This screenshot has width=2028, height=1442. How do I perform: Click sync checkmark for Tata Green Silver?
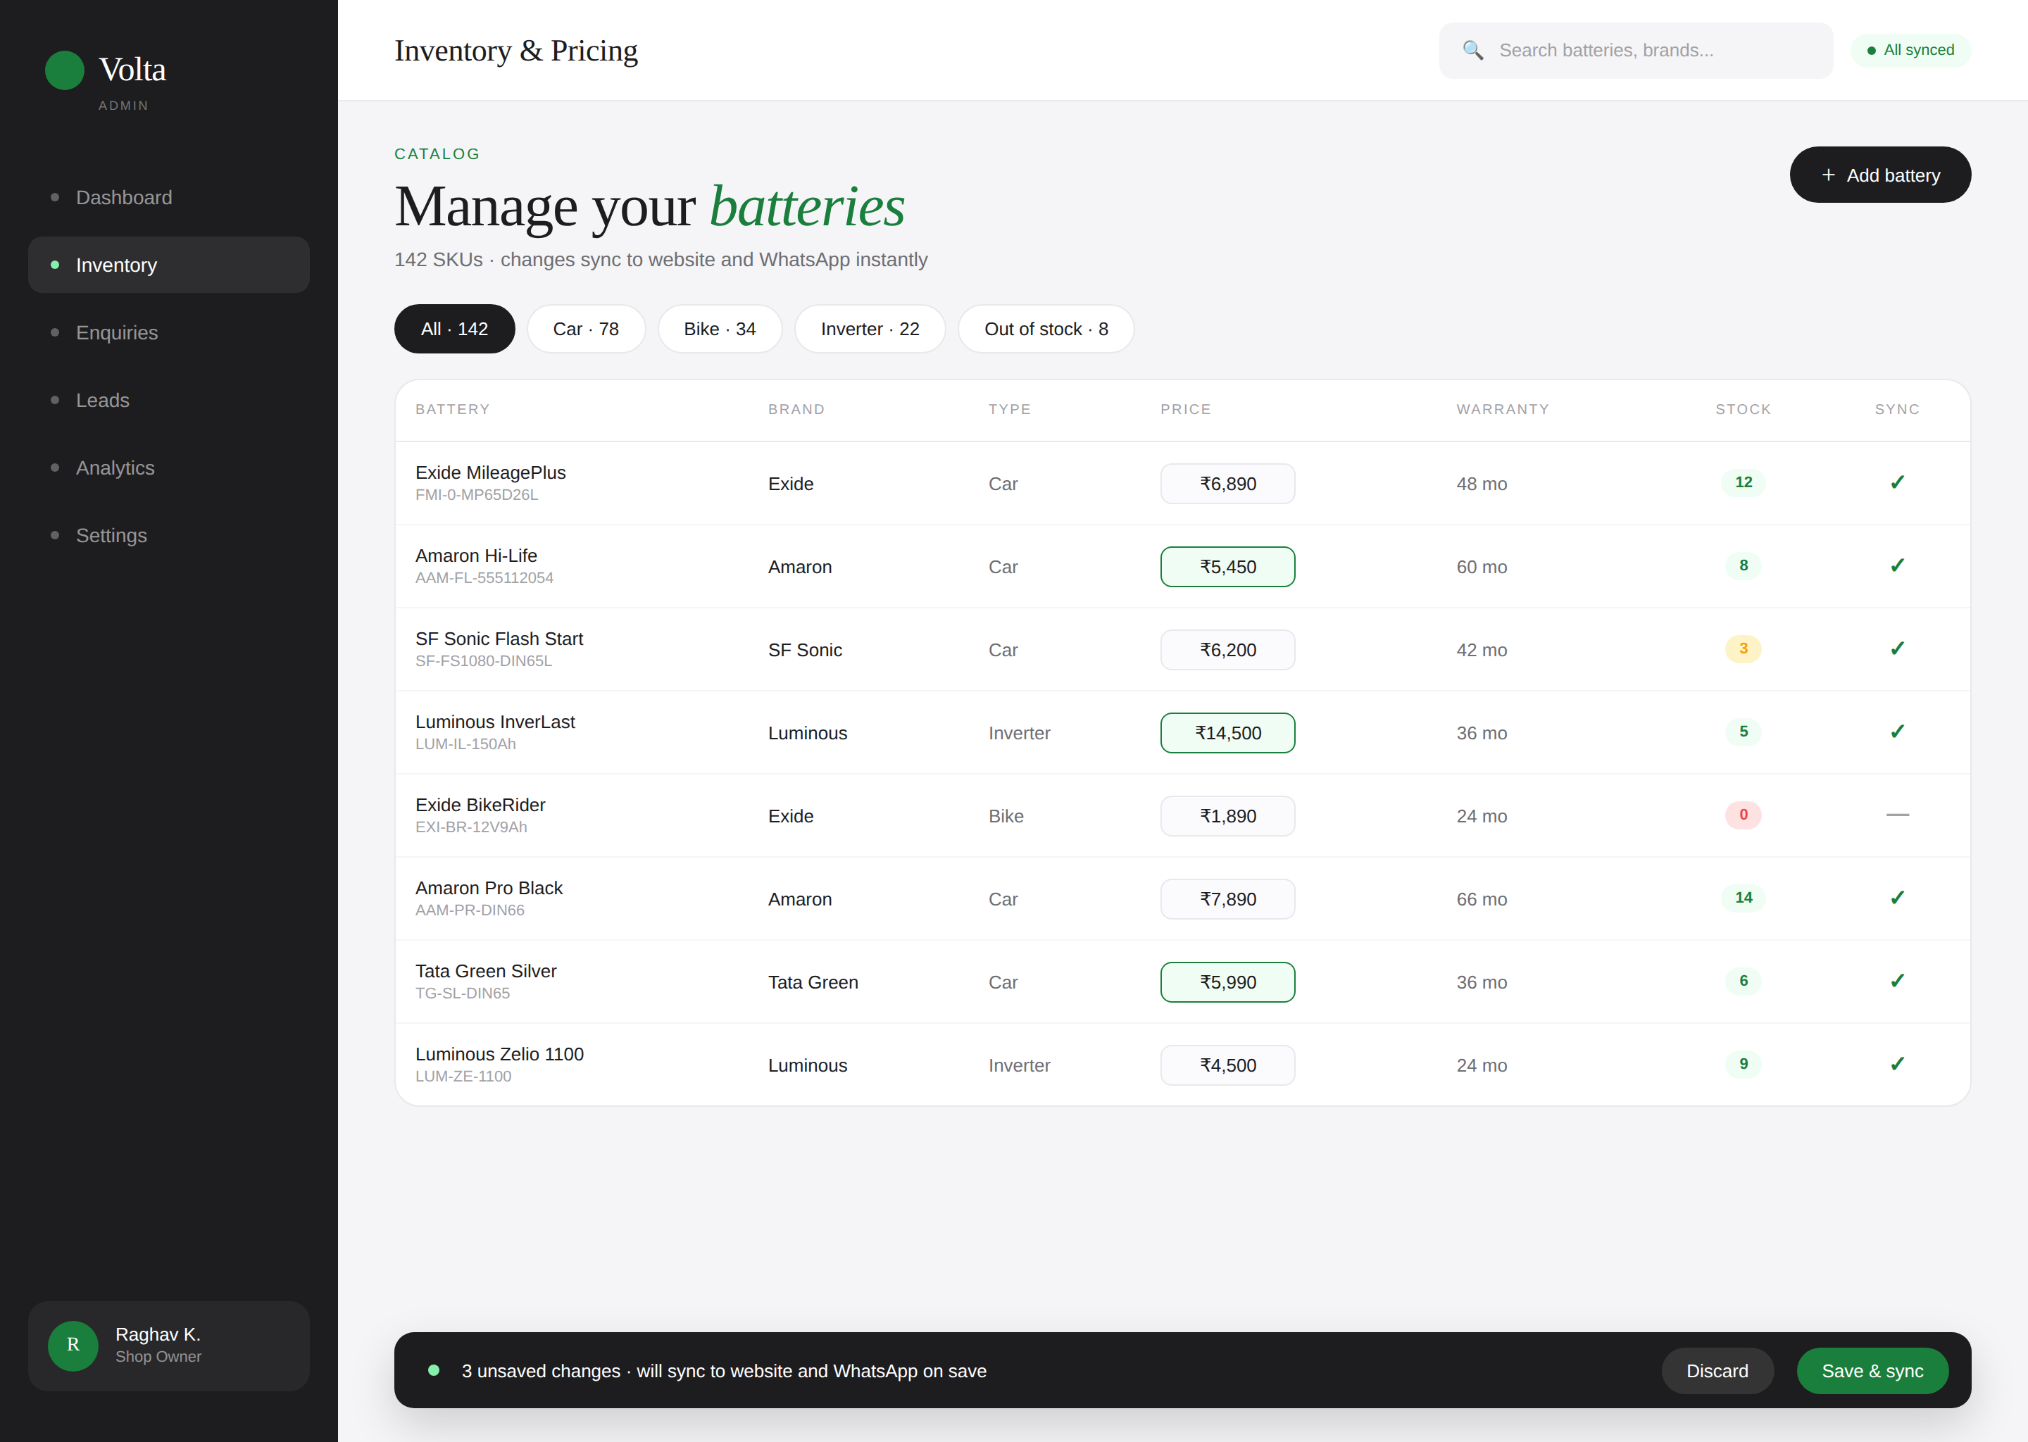pyautogui.click(x=1898, y=981)
